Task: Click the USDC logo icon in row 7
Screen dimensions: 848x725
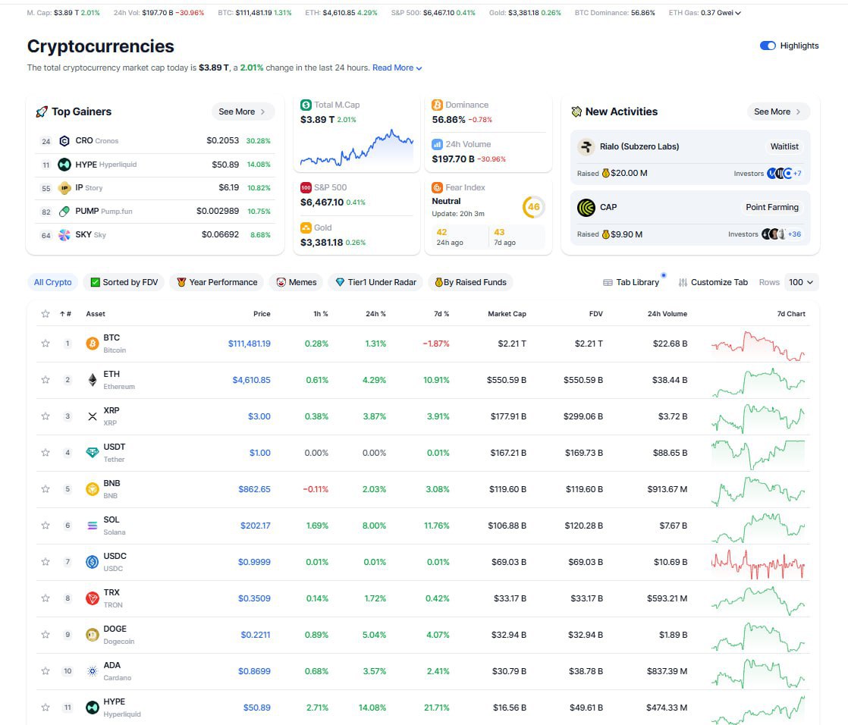Action: pyautogui.click(x=93, y=562)
